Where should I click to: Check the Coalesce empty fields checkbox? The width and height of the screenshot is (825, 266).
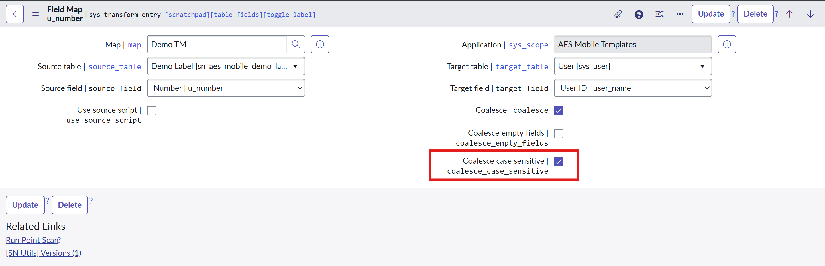[x=559, y=133]
